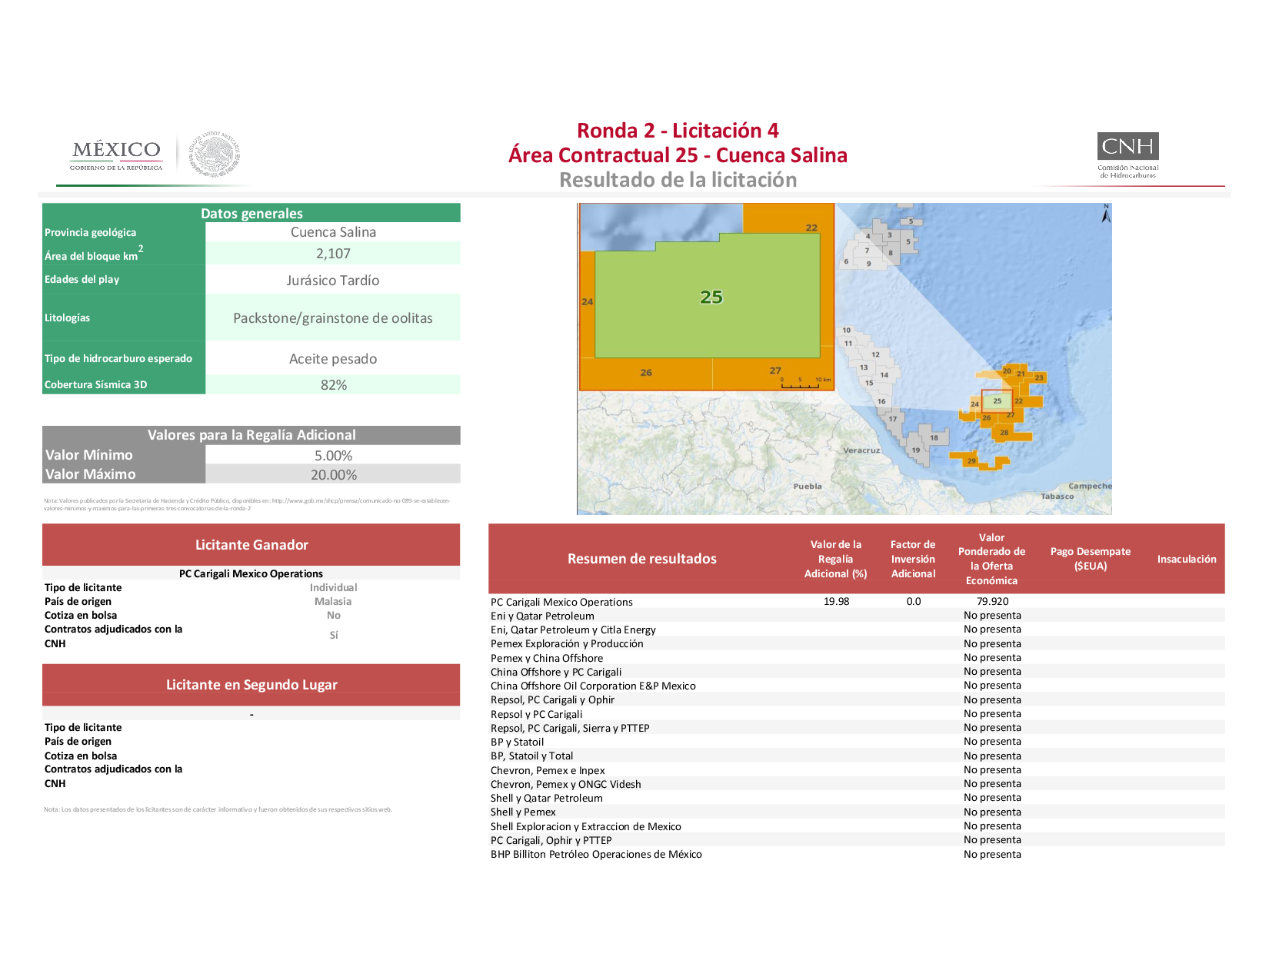This screenshot has height=980, width=1269.
Task: Click the Shell Exploracion y Extraccion de Mexico row
Action: 857,826
